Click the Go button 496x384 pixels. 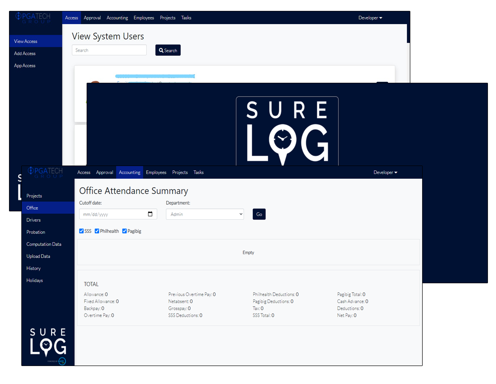pyautogui.click(x=259, y=214)
